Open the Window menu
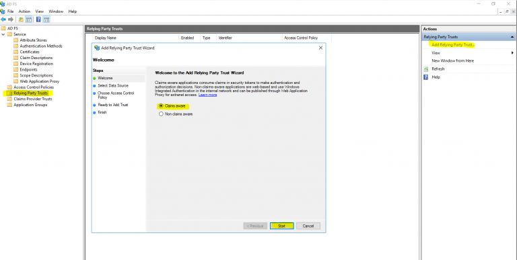Viewport: 517px width, 260px height. point(56,11)
